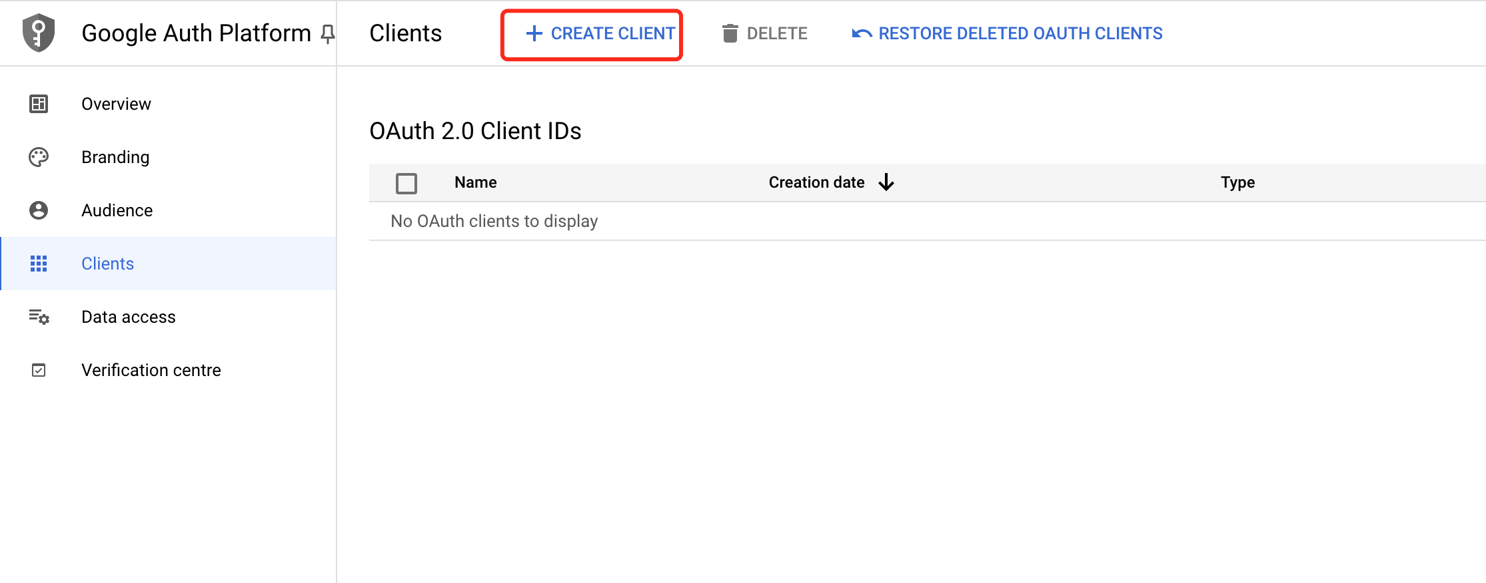This screenshot has width=1486, height=583.
Task: Click the undo arrow restore icon
Action: 862,33
